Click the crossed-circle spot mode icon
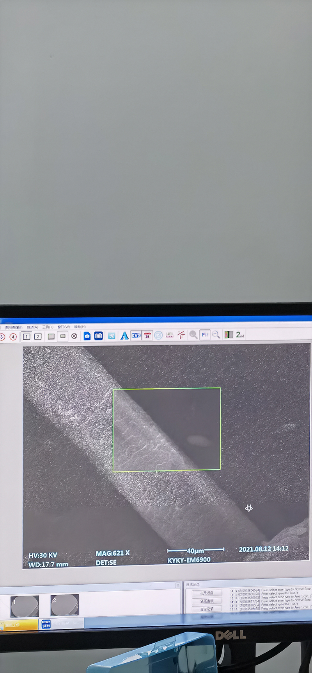The width and height of the screenshot is (312, 673). pyautogui.click(x=74, y=336)
